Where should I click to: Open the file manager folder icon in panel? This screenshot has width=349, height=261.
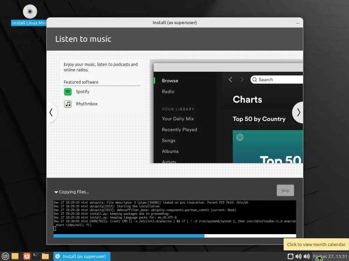pos(45,256)
